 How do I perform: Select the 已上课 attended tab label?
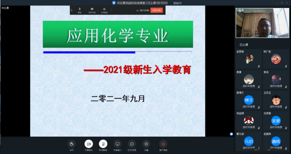coord(244,45)
